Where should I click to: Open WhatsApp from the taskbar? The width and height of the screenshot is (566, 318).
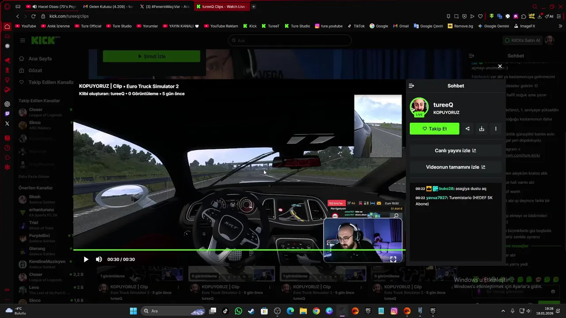coord(238,311)
